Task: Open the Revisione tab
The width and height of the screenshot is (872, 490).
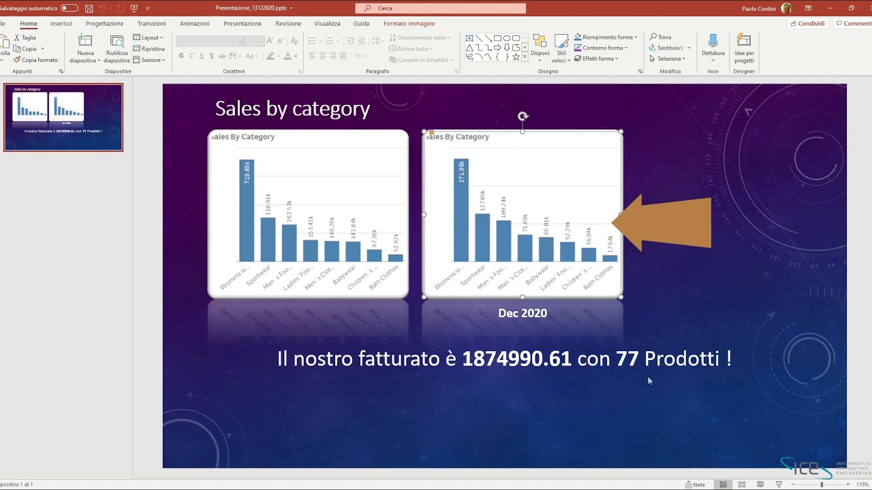Action: coord(288,23)
